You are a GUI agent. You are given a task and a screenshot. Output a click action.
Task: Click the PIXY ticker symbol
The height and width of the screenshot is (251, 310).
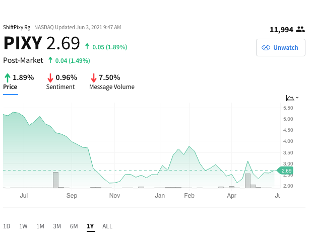coord(23,43)
